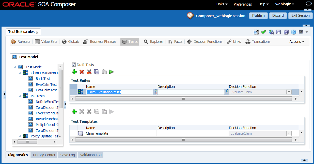The height and width of the screenshot is (164, 314).
Task: Click the Claim Evaluation tests row icon
Action: [80, 92]
